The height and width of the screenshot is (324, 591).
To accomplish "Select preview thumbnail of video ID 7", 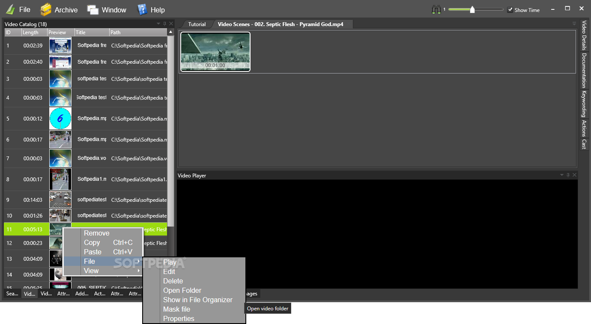I will [x=60, y=158].
